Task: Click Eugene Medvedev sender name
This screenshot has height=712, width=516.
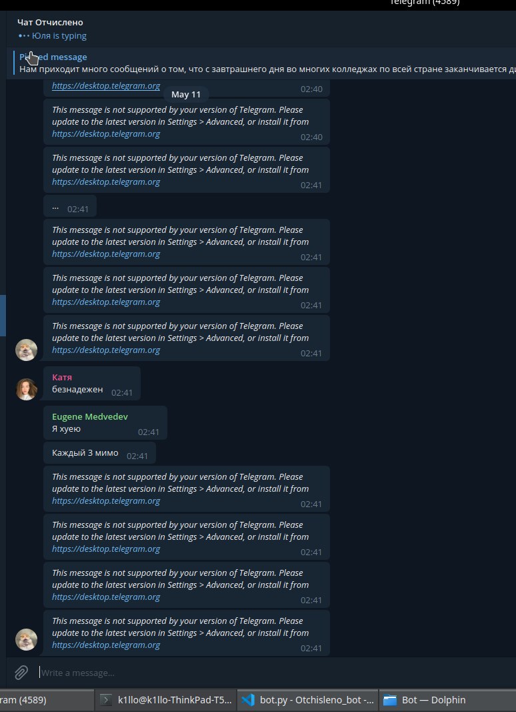Action: tap(90, 417)
